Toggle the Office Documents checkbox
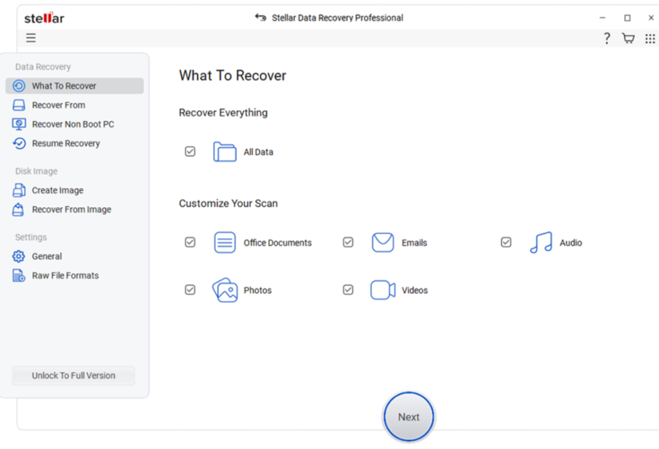This screenshot has width=659, height=449. 190,243
